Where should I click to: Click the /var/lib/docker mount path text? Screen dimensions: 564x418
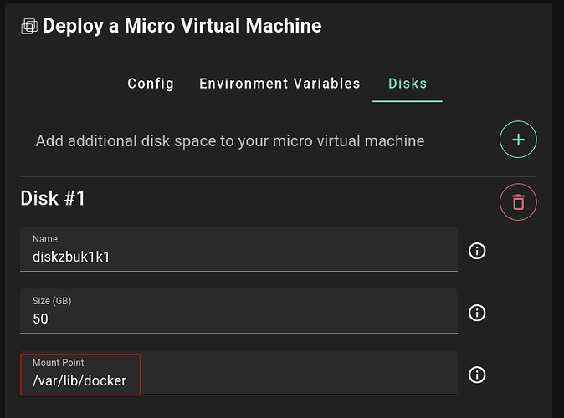coord(79,380)
